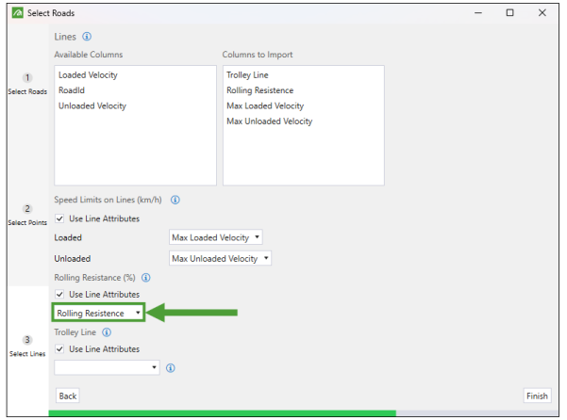Open info icon beside Speed Limits on Lines
567x420 pixels.
[x=175, y=200]
